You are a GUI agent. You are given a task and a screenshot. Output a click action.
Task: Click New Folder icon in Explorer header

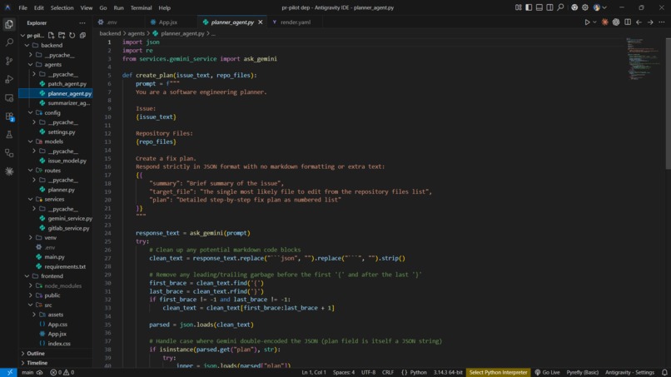coord(62,35)
